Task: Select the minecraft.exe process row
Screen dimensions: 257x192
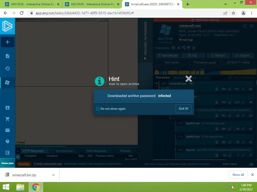Action: (x=206, y=86)
